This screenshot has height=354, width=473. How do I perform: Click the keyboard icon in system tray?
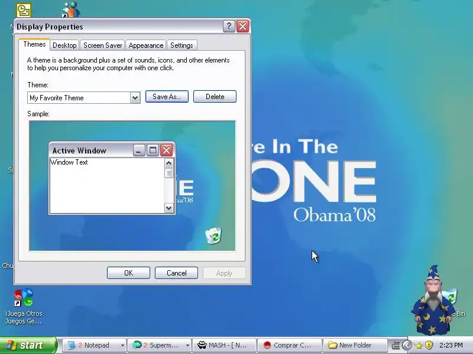pos(396,346)
